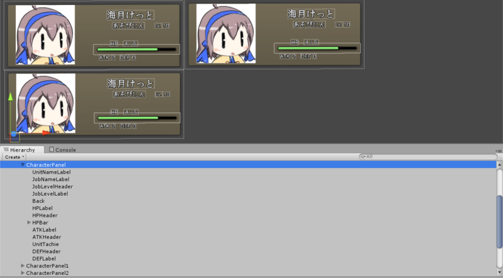Select JobLevelHeader in the hierarchy

(x=53, y=187)
